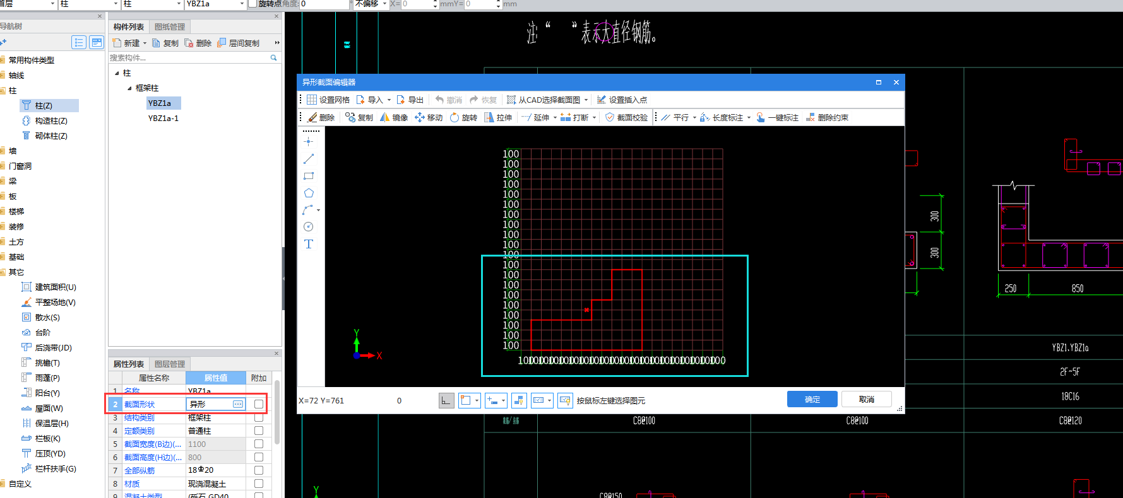The height and width of the screenshot is (498, 1123).
Task: Select the 旋转 rotate tool
Action: (463, 117)
